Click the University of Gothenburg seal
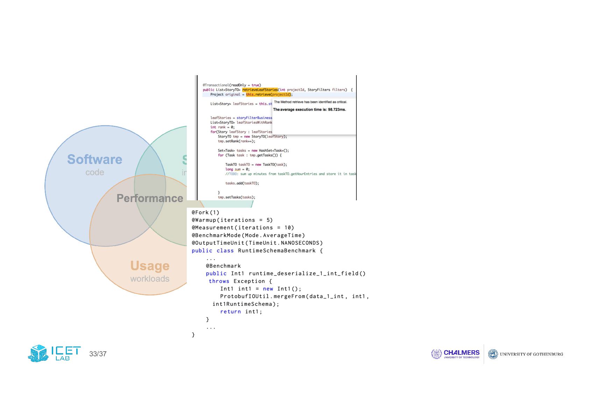The width and height of the screenshot is (589, 416). 493,354
